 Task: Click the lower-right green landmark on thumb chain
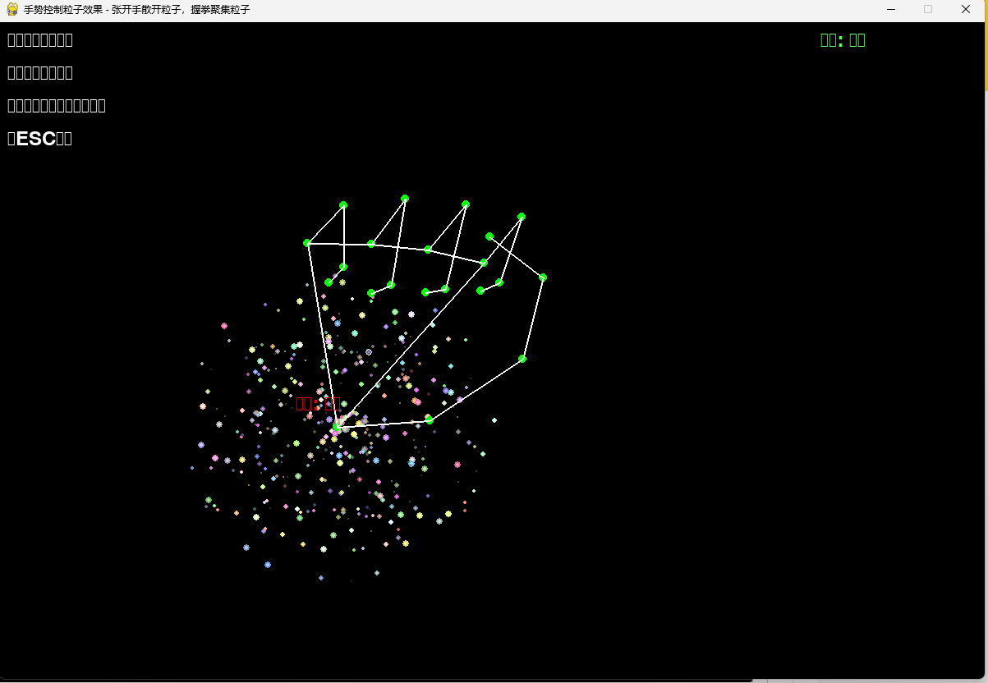click(x=522, y=359)
